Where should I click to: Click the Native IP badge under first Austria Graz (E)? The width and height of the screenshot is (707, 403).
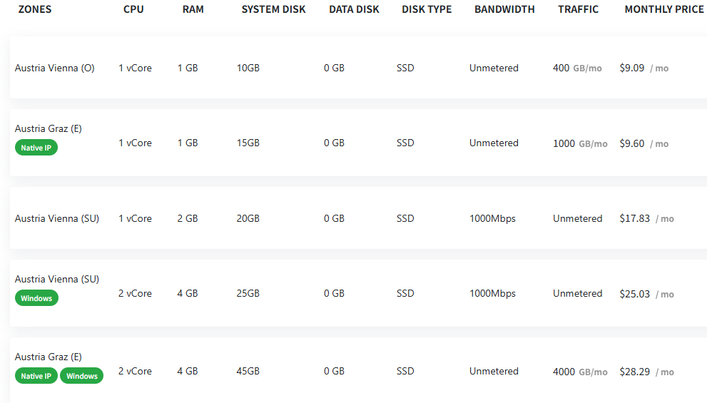point(36,148)
